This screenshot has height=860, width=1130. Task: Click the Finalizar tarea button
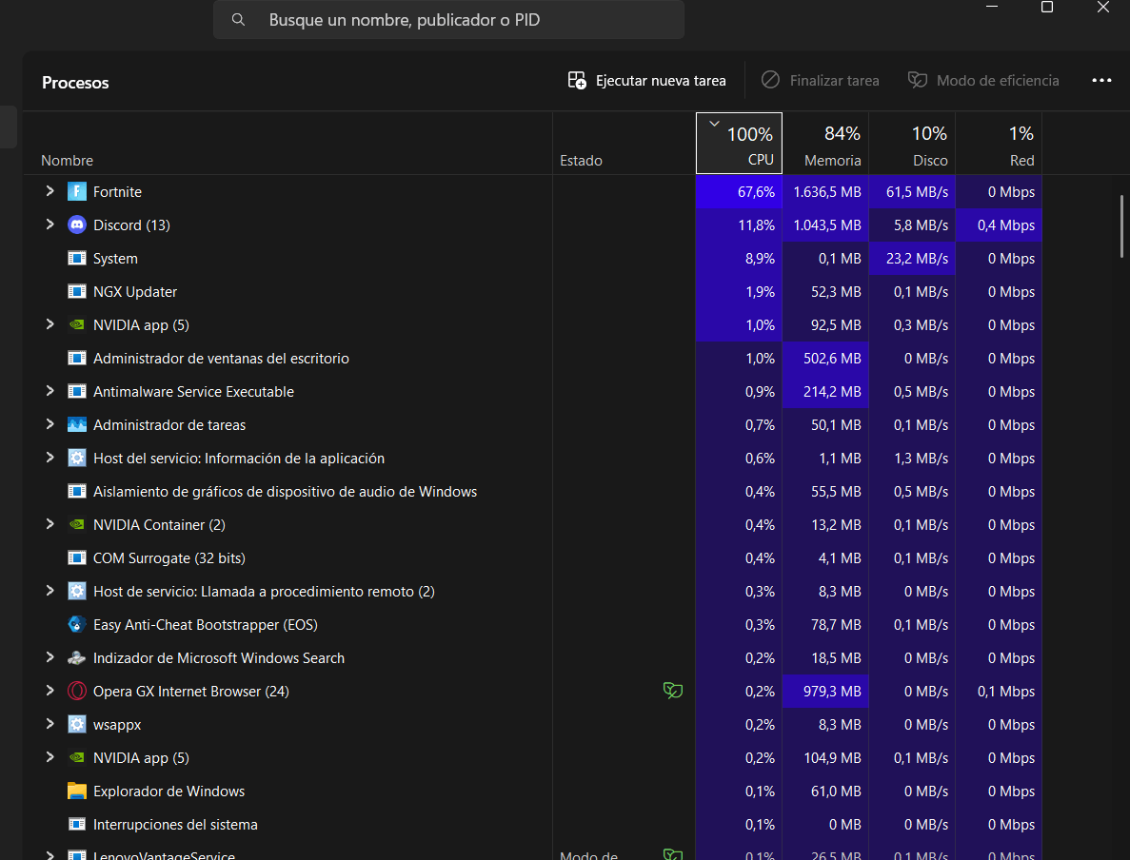pos(820,81)
